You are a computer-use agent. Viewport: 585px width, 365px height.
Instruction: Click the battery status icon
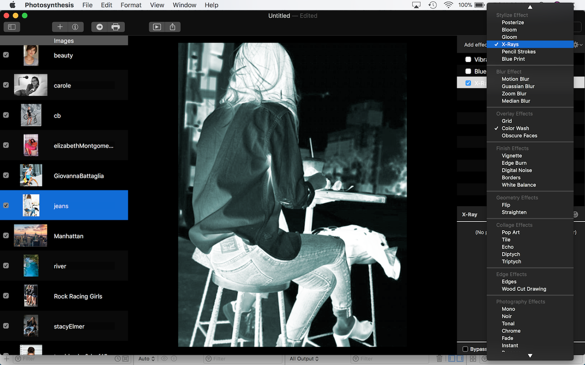click(479, 5)
